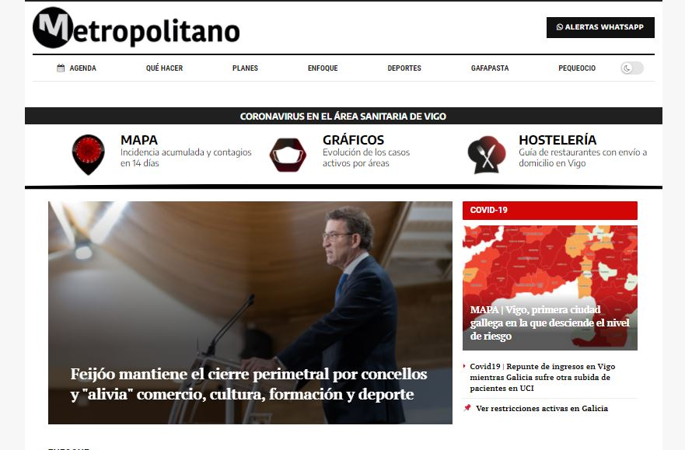
Task: Click Ver restricciones activas en Galicia
Action: pos(542,408)
